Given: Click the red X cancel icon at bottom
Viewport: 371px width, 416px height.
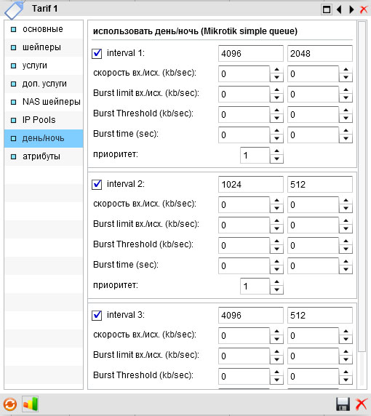Looking at the screenshot, I should tap(362, 404).
